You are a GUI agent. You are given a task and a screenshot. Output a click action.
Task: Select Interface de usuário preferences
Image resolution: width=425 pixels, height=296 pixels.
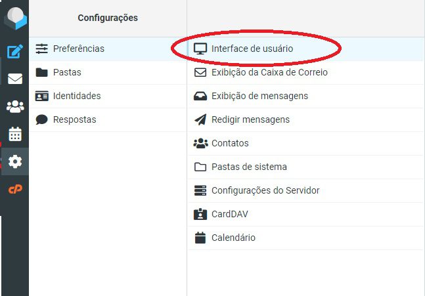click(x=305, y=49)
